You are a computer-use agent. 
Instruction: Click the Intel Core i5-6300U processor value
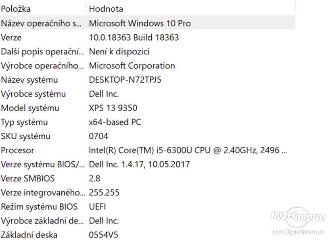point(188,150)
